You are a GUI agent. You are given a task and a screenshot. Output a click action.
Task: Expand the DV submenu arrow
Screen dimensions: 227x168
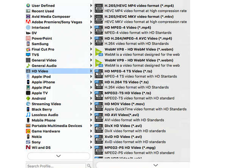(91, 33)
